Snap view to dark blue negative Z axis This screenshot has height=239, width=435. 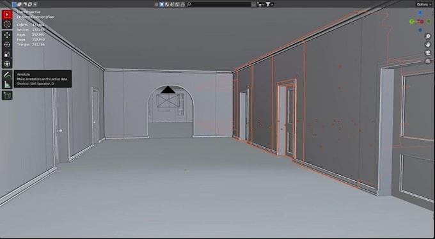click(x=420, y=30)
